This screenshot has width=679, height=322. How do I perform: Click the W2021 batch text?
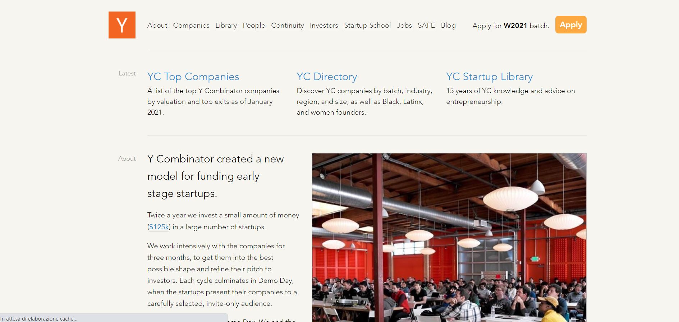pos(515,26)
